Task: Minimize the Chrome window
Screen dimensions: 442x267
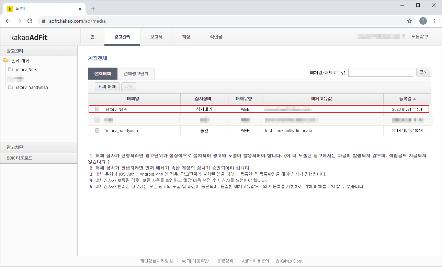Action: tap(402, 5)
